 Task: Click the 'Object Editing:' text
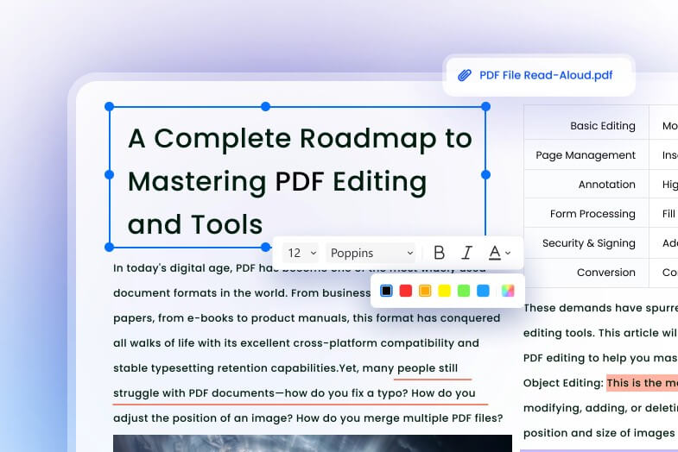[x=563, y=383]
